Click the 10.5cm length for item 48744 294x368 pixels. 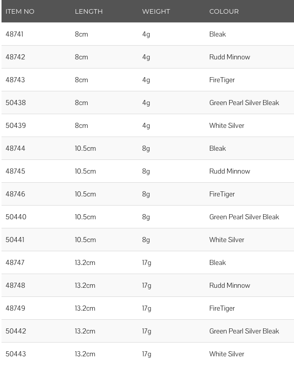coord(85,148)
